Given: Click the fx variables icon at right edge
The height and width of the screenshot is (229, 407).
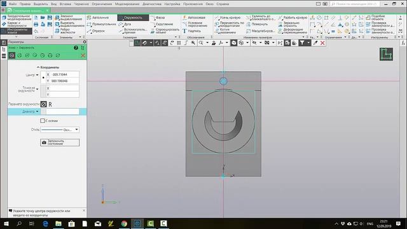Looking at the screenshot, I should (403, 43).
